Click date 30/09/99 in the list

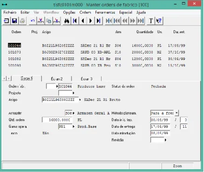point(177,59)
